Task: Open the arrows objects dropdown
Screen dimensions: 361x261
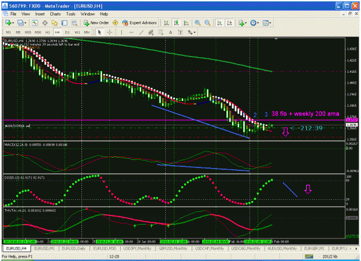Action: pyautogui.click(x=192, y=32)
